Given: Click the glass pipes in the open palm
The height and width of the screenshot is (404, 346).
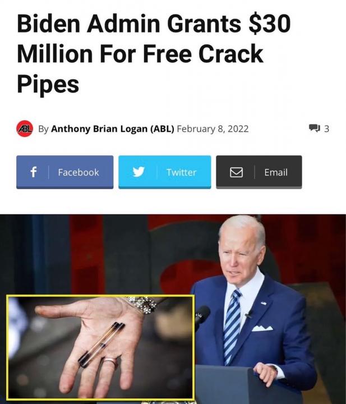Looking at the screenshot, I should click(102, 344).
